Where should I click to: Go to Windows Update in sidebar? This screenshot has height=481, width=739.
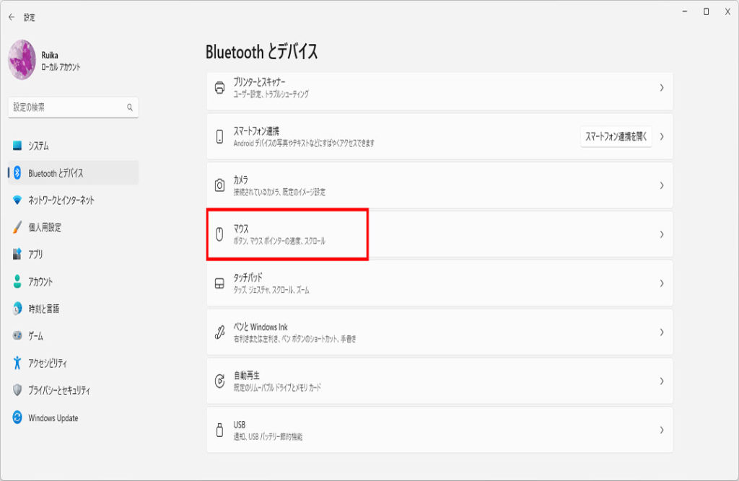click(x=53, y=418)
